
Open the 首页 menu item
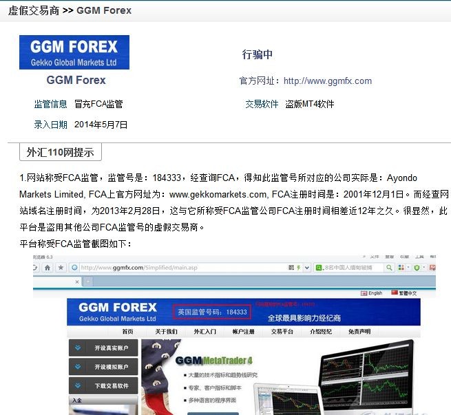coord(127,331)
